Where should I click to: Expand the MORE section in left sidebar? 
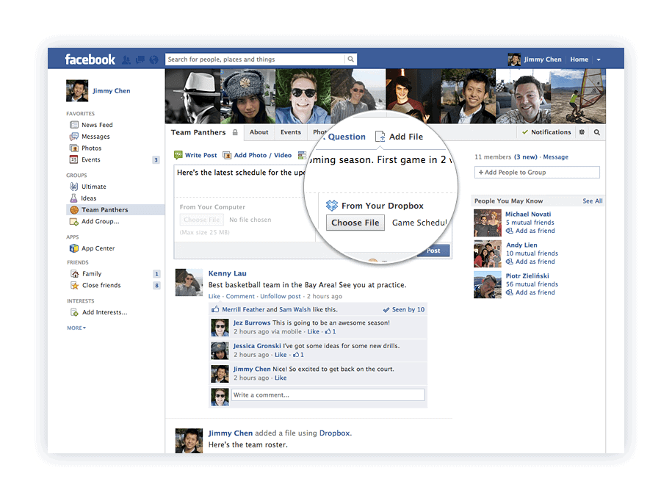76,328
